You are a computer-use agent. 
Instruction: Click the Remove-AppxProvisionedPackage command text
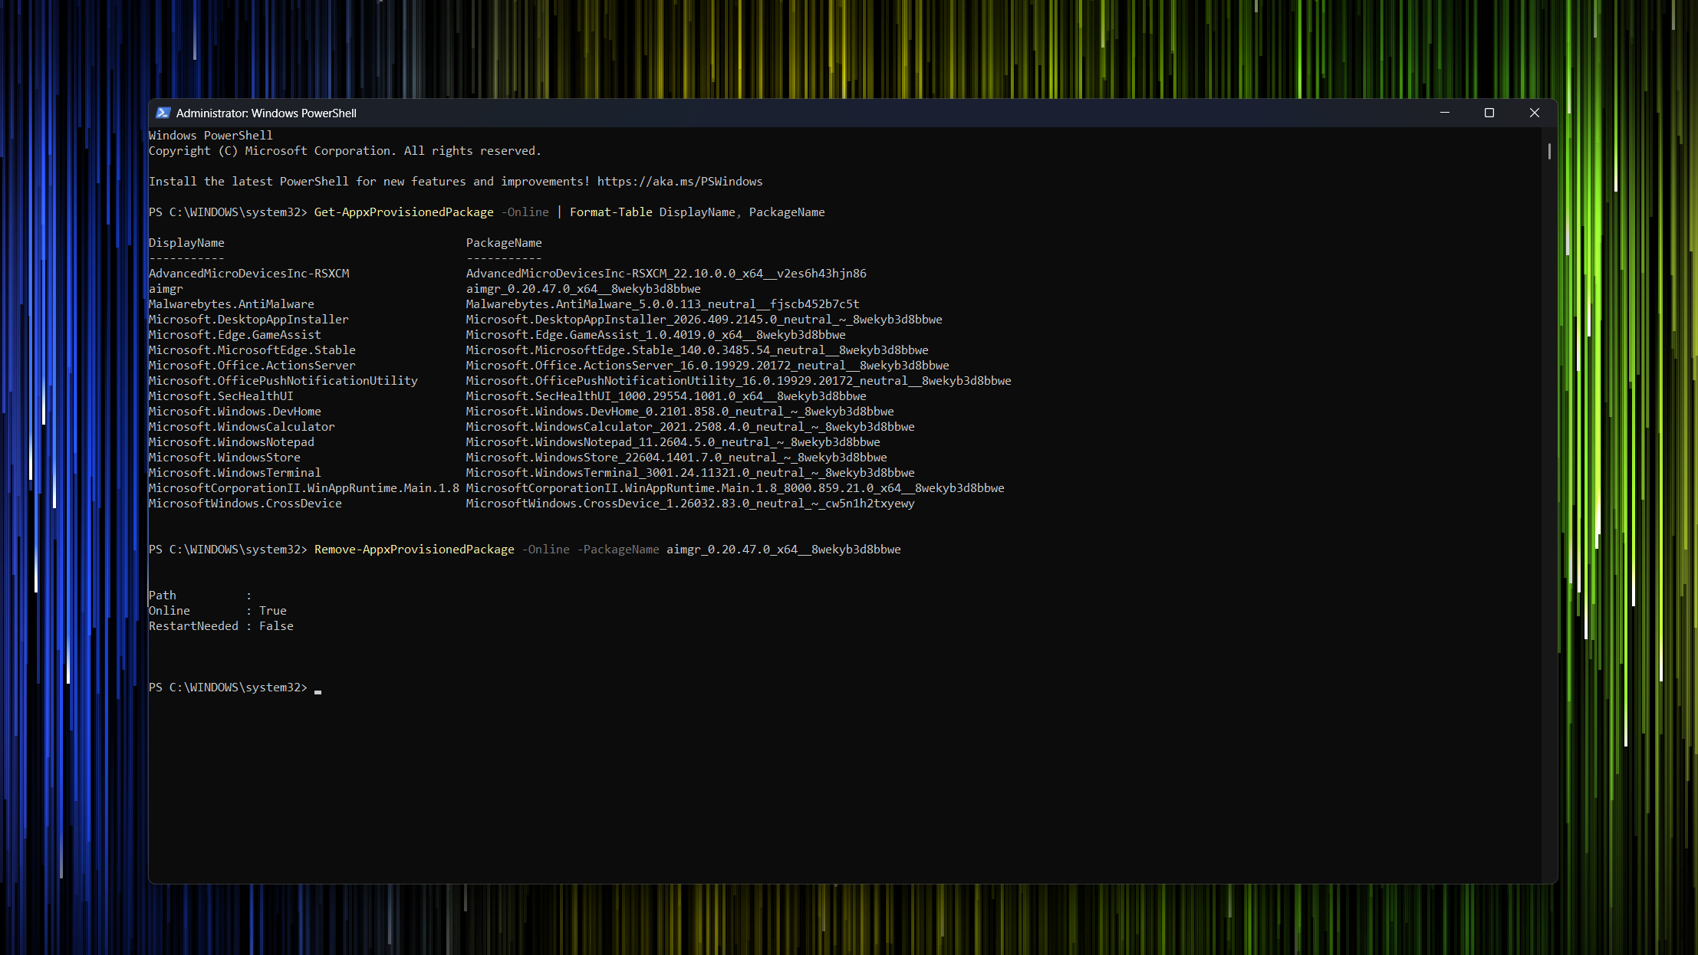414,550
